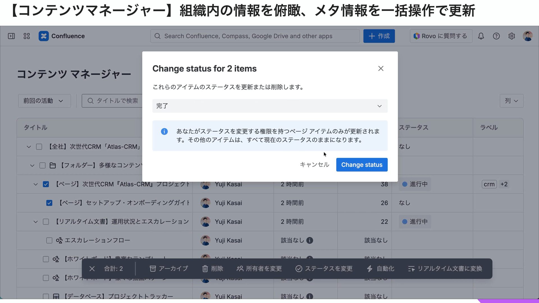539x303 pixels.
Task: Select the 【全社】次世代CRM row checkbox
Action: (x=39, y=147)
